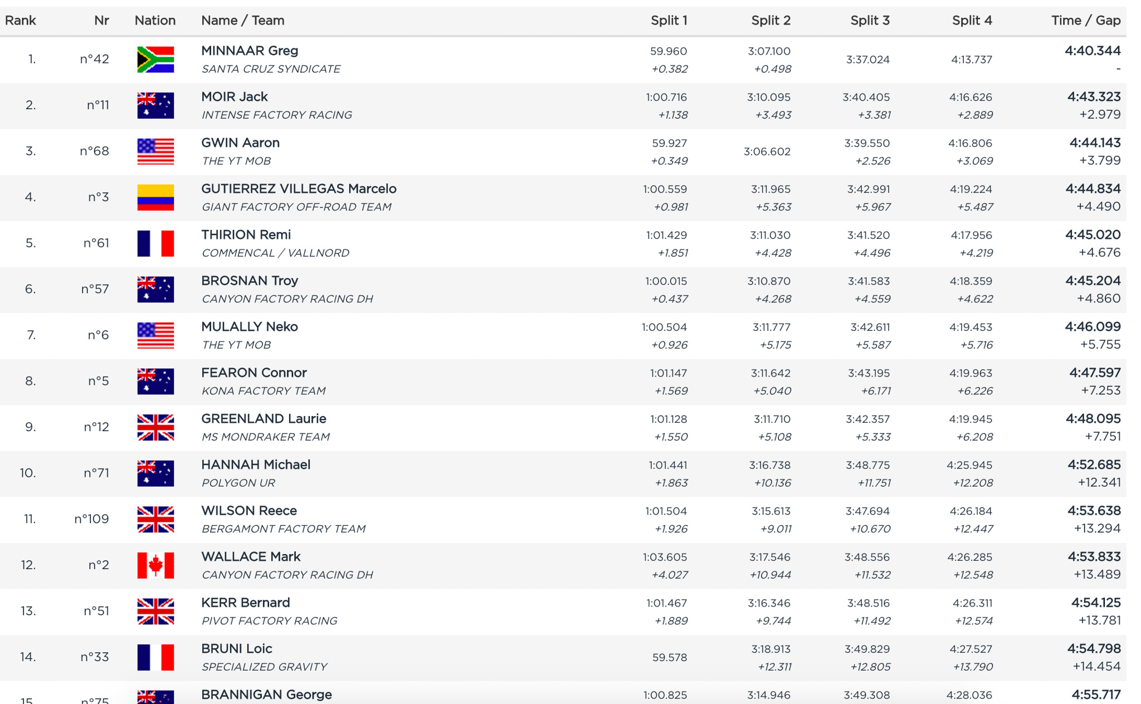The height and width of the screenshot is (704, 1141).
Task: Click WILSON Reece's final time 4:53.638
Action: point(1094,511)
